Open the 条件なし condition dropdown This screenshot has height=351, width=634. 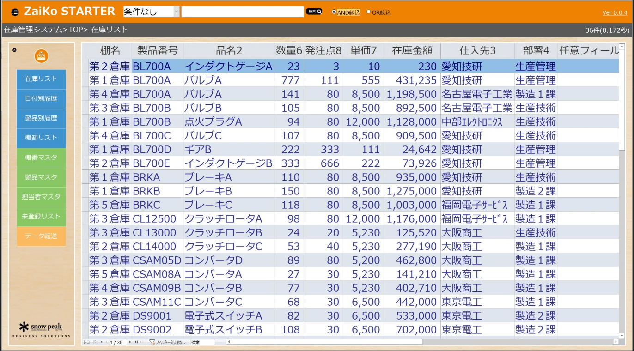point(152,12)
